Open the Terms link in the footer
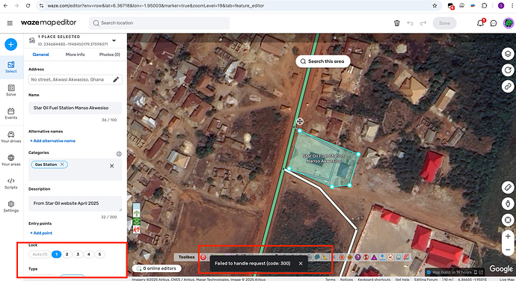The image size is (516, 281). (x=330, y=280)
